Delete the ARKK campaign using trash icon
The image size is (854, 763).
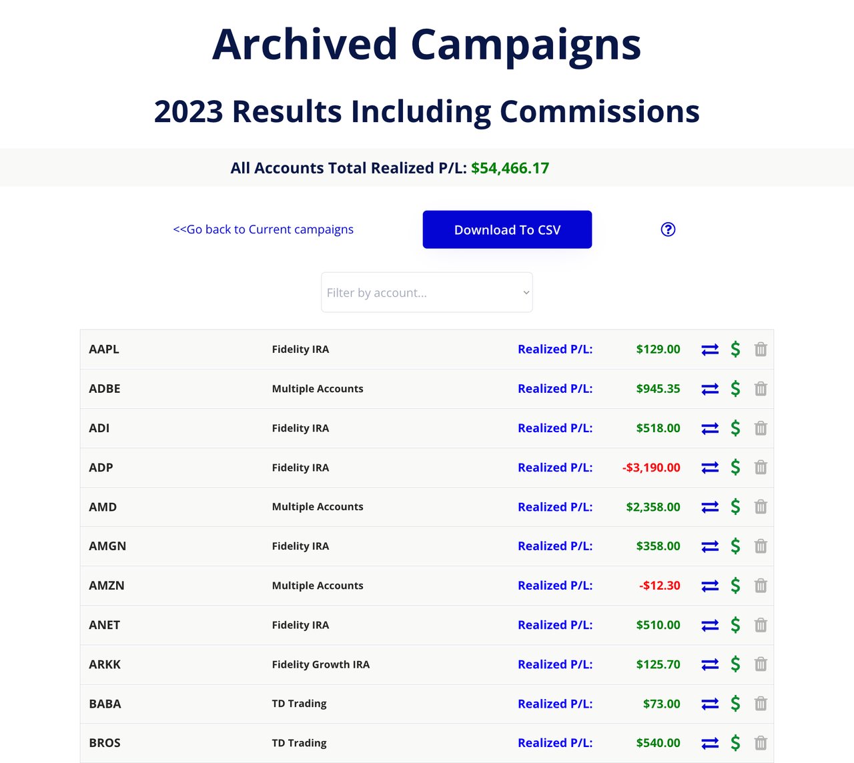click(761, 664)
